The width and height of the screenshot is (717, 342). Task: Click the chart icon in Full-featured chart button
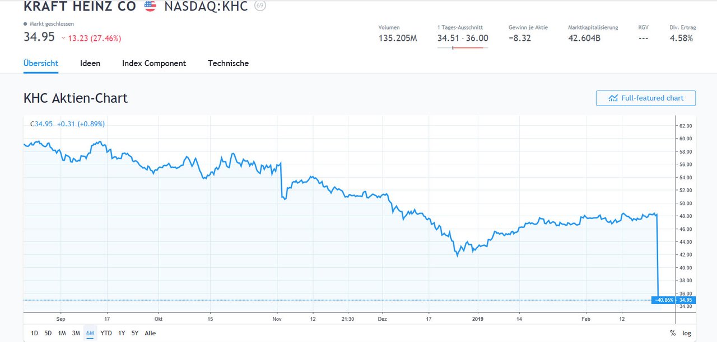(613, 98)
